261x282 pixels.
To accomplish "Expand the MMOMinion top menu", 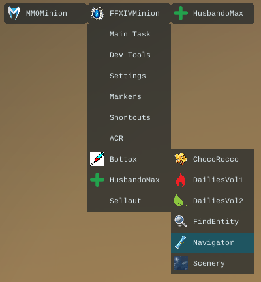I will pos(46,14).
